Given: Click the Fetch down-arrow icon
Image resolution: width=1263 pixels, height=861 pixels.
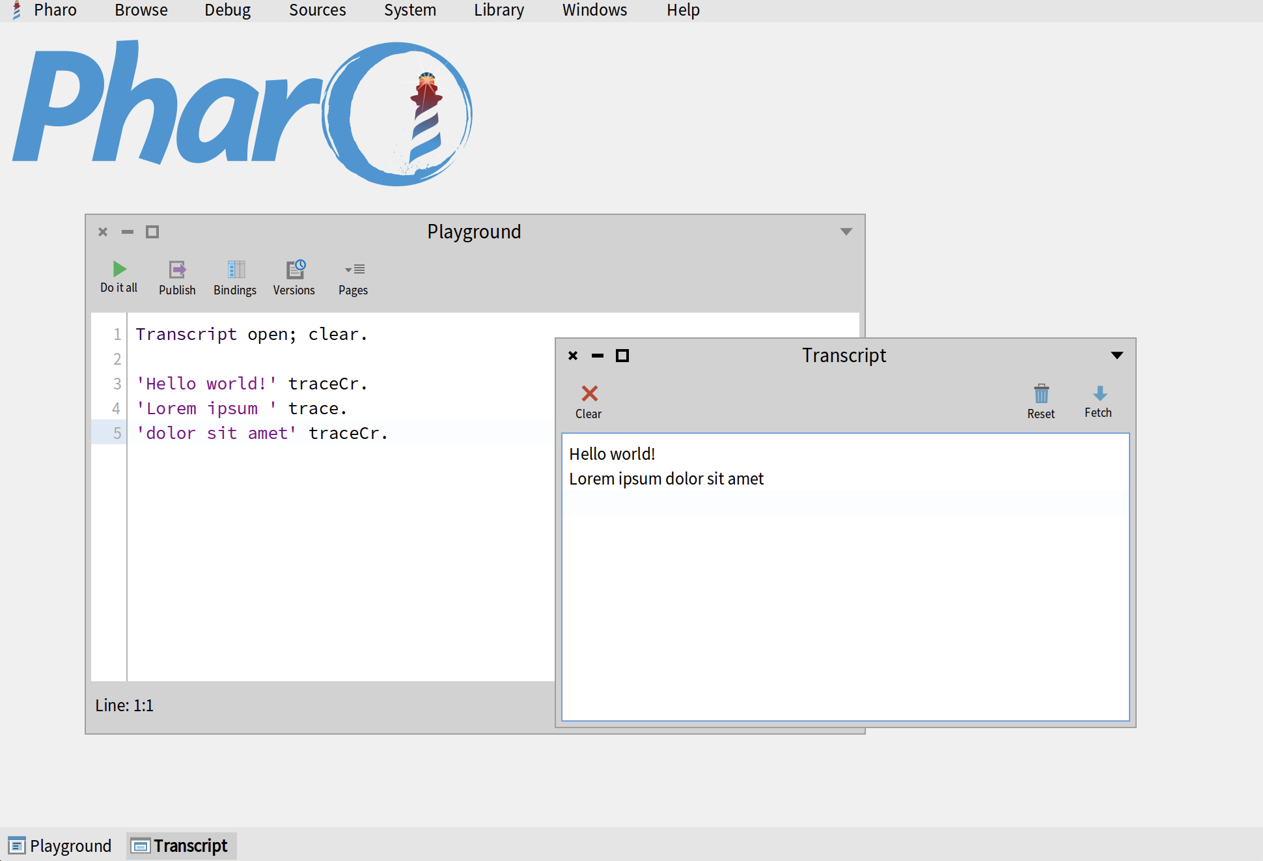Looking at the screenshot, I should [x=1099, y=393].
